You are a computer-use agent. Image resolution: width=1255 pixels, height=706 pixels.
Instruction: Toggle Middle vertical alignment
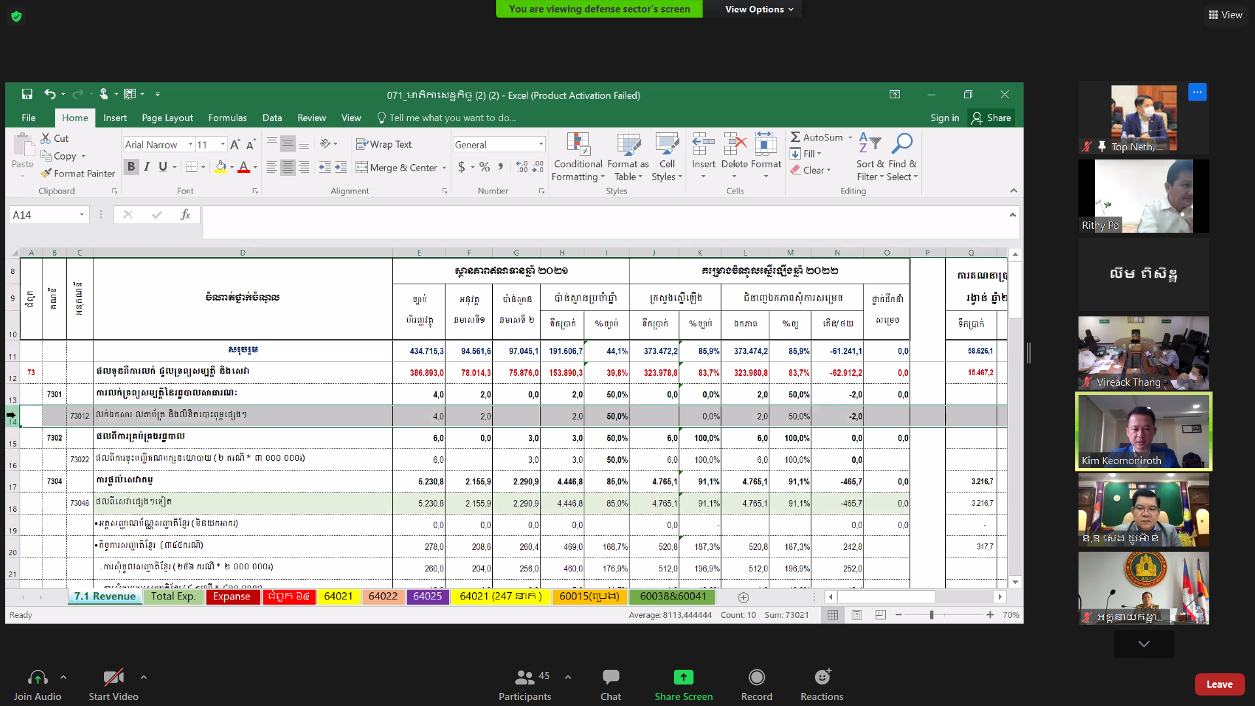coord(288,144)
